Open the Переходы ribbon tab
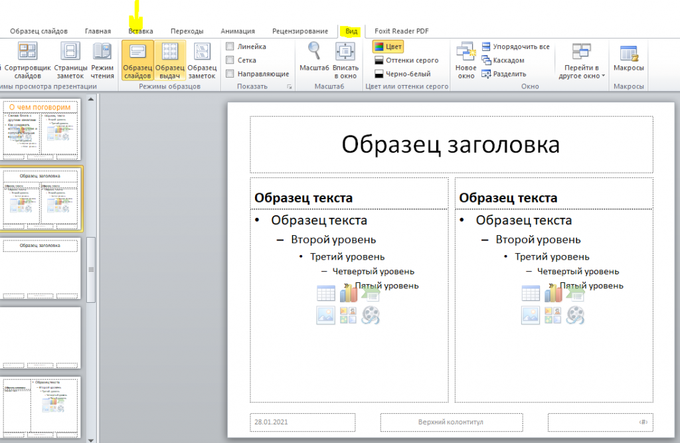Screen dimensions: 680x443 tap(187, 31)
